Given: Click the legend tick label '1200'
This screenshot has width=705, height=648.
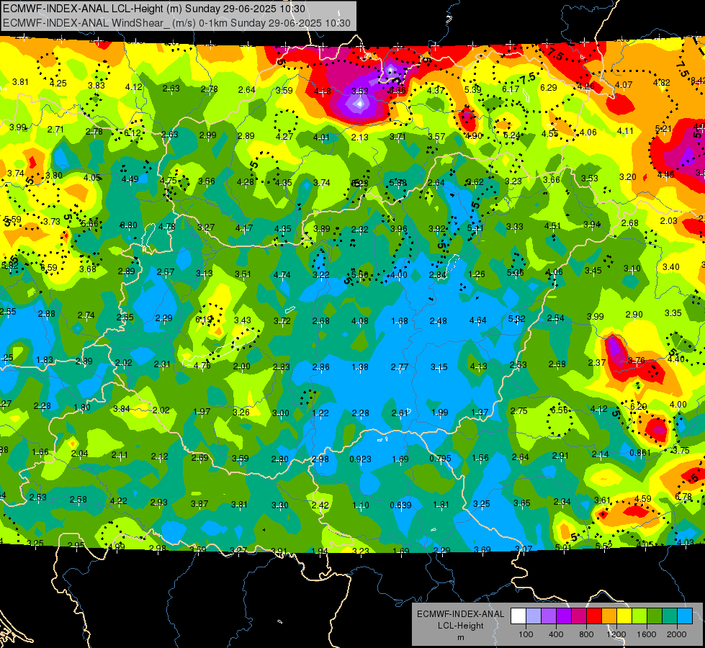Looking at the screenshot, I should [x=616, y=634].
